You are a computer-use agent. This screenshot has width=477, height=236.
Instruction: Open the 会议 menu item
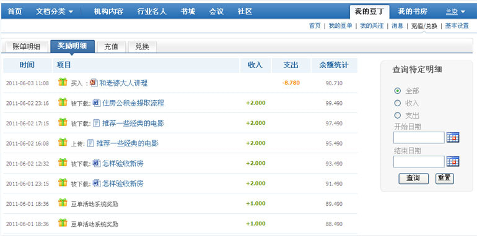click(x=217, y=12)
